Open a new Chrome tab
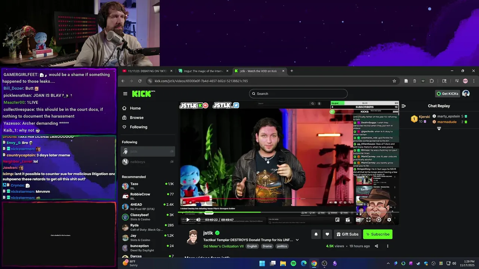479x269 pixels. pyautogui.click(x=292, y=71)
